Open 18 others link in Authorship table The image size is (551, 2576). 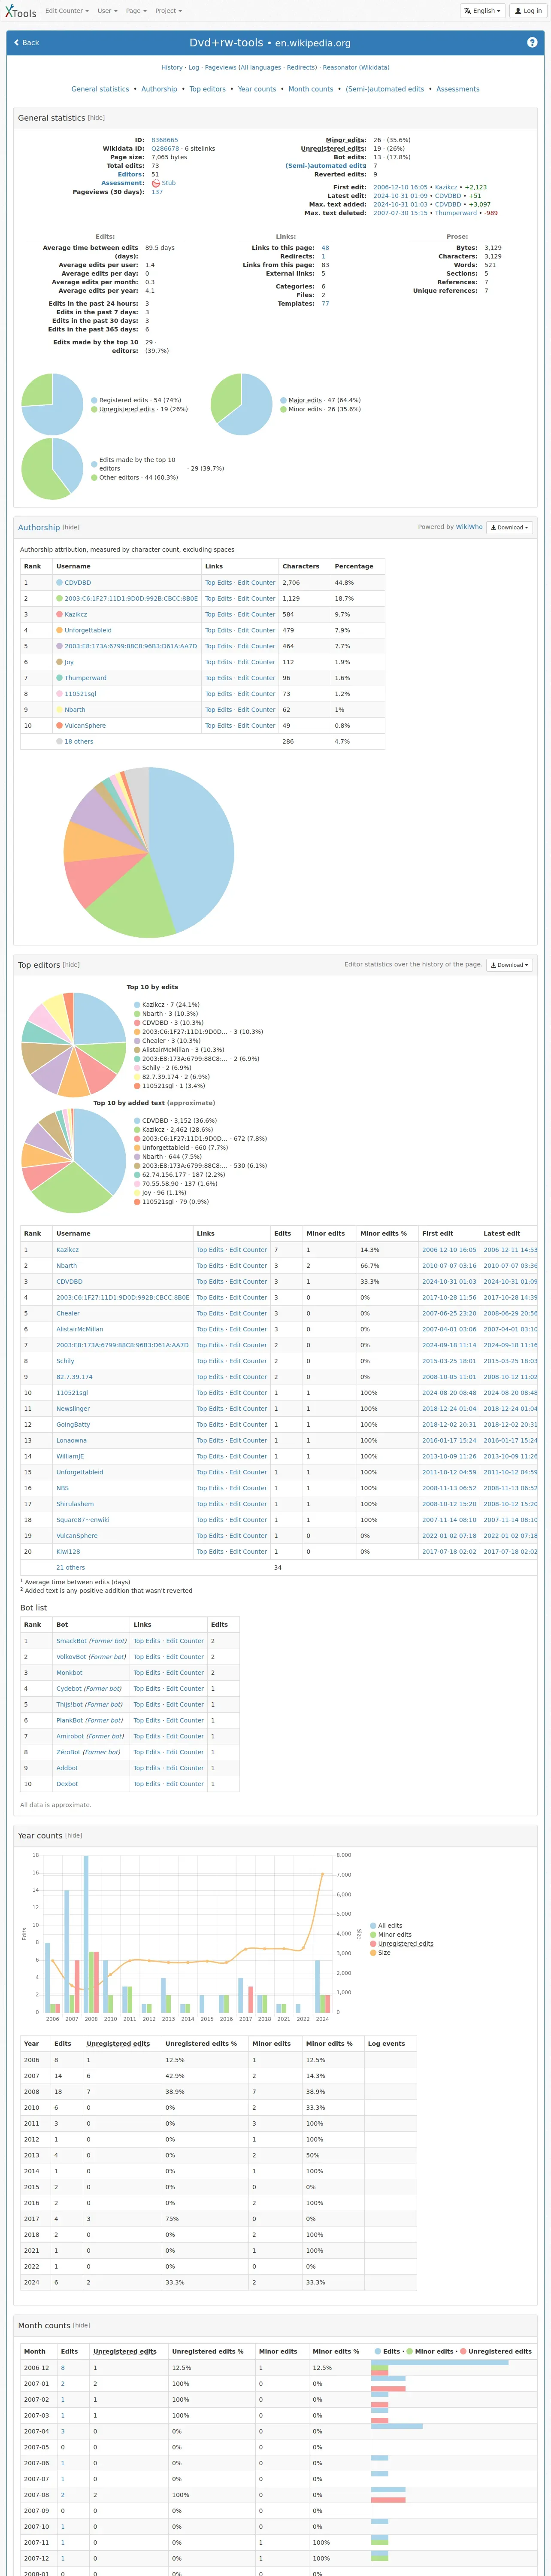point(78,742)
